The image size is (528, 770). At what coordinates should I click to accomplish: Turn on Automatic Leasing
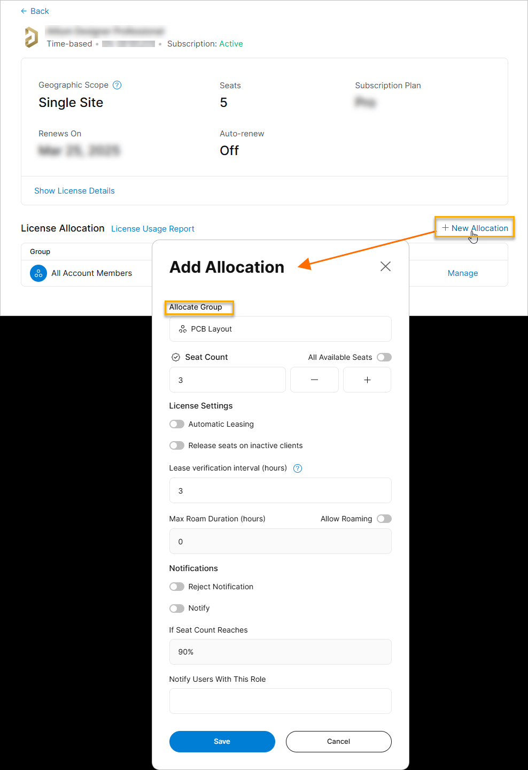pyautogui.click(x=177, y=424)
